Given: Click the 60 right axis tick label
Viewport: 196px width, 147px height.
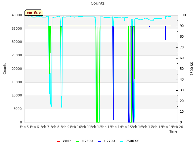Looking at the screenshot, I should click(x=182, y=58).
